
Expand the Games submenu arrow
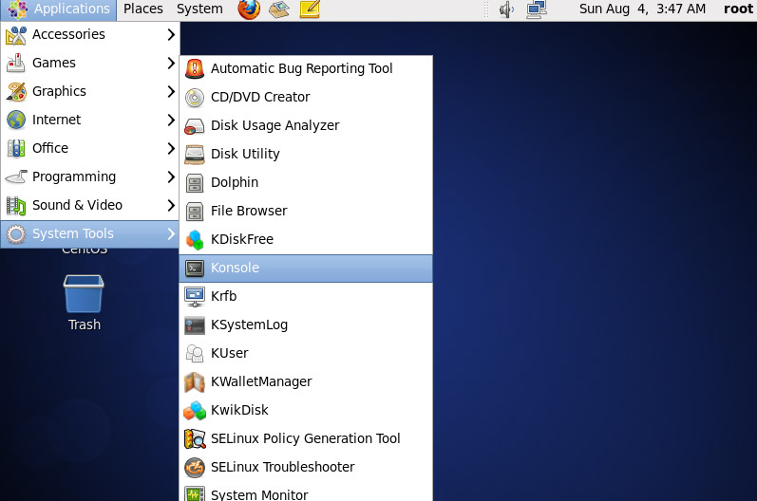point(171,63)
